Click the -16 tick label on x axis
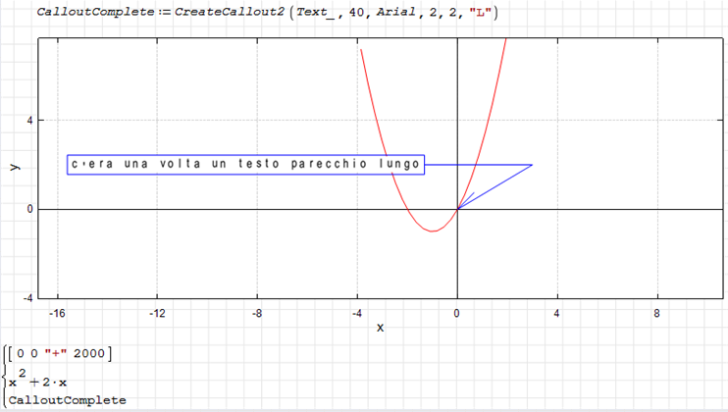 [x=57, y=313]
